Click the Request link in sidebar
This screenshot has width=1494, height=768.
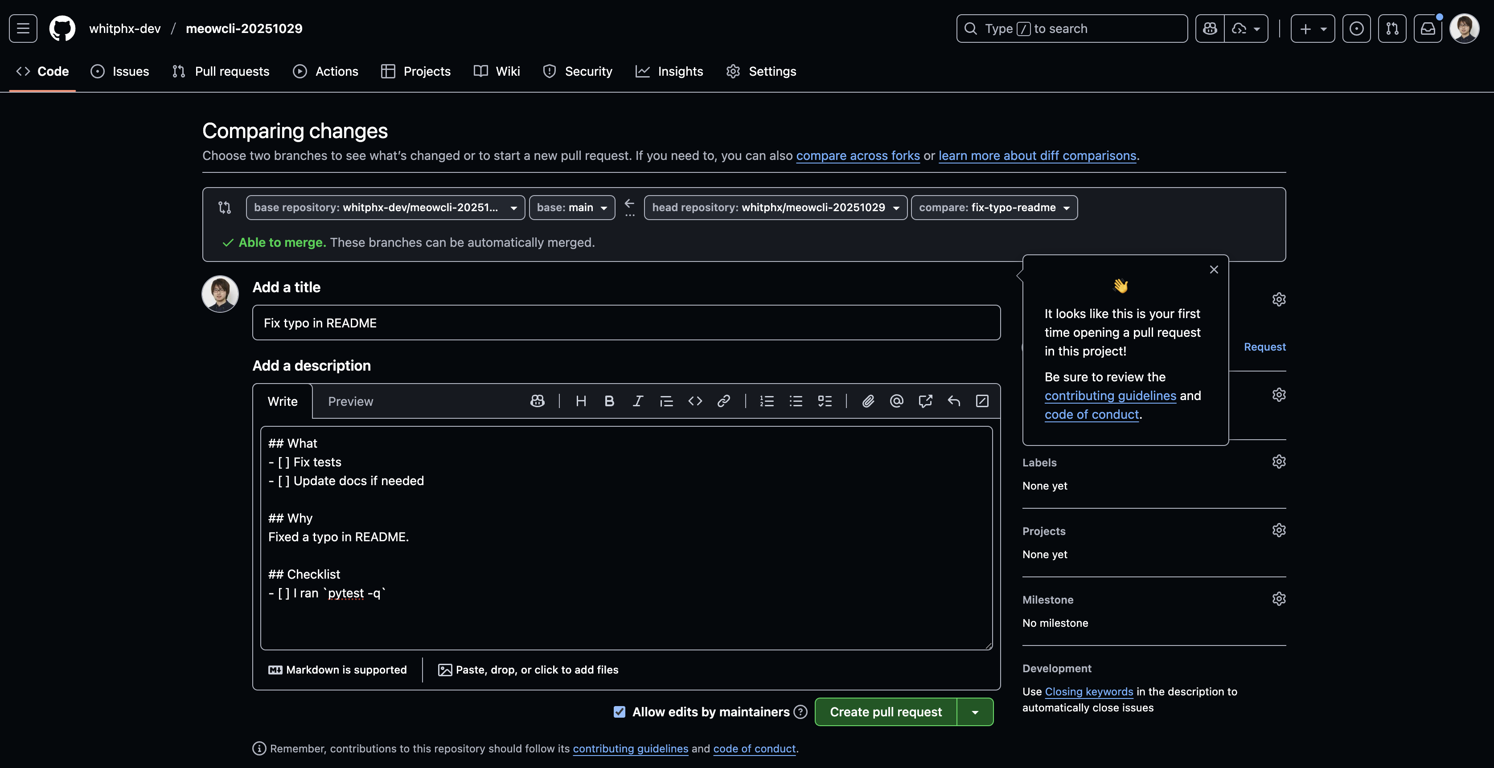tap(1264, 347)
